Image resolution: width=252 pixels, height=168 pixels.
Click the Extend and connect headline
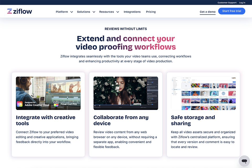[x=126, y=43]
